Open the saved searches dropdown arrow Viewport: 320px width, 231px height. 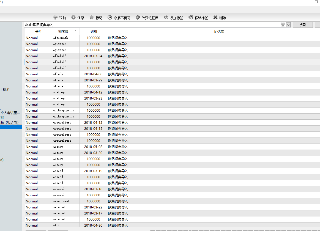(x=288, y=25)
